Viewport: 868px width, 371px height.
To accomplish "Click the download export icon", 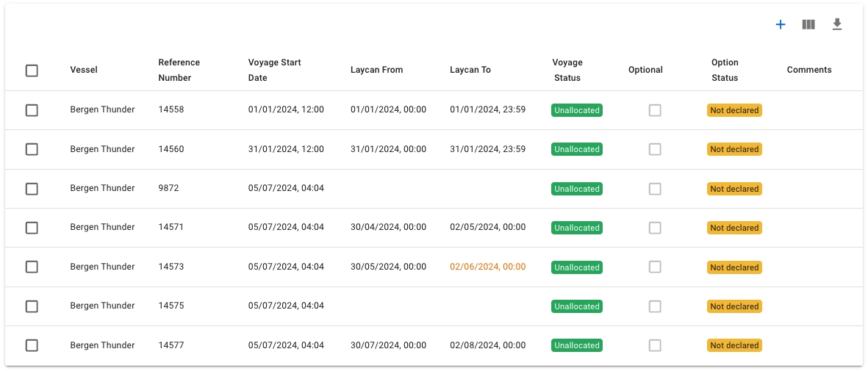I will tap(836, 25).
